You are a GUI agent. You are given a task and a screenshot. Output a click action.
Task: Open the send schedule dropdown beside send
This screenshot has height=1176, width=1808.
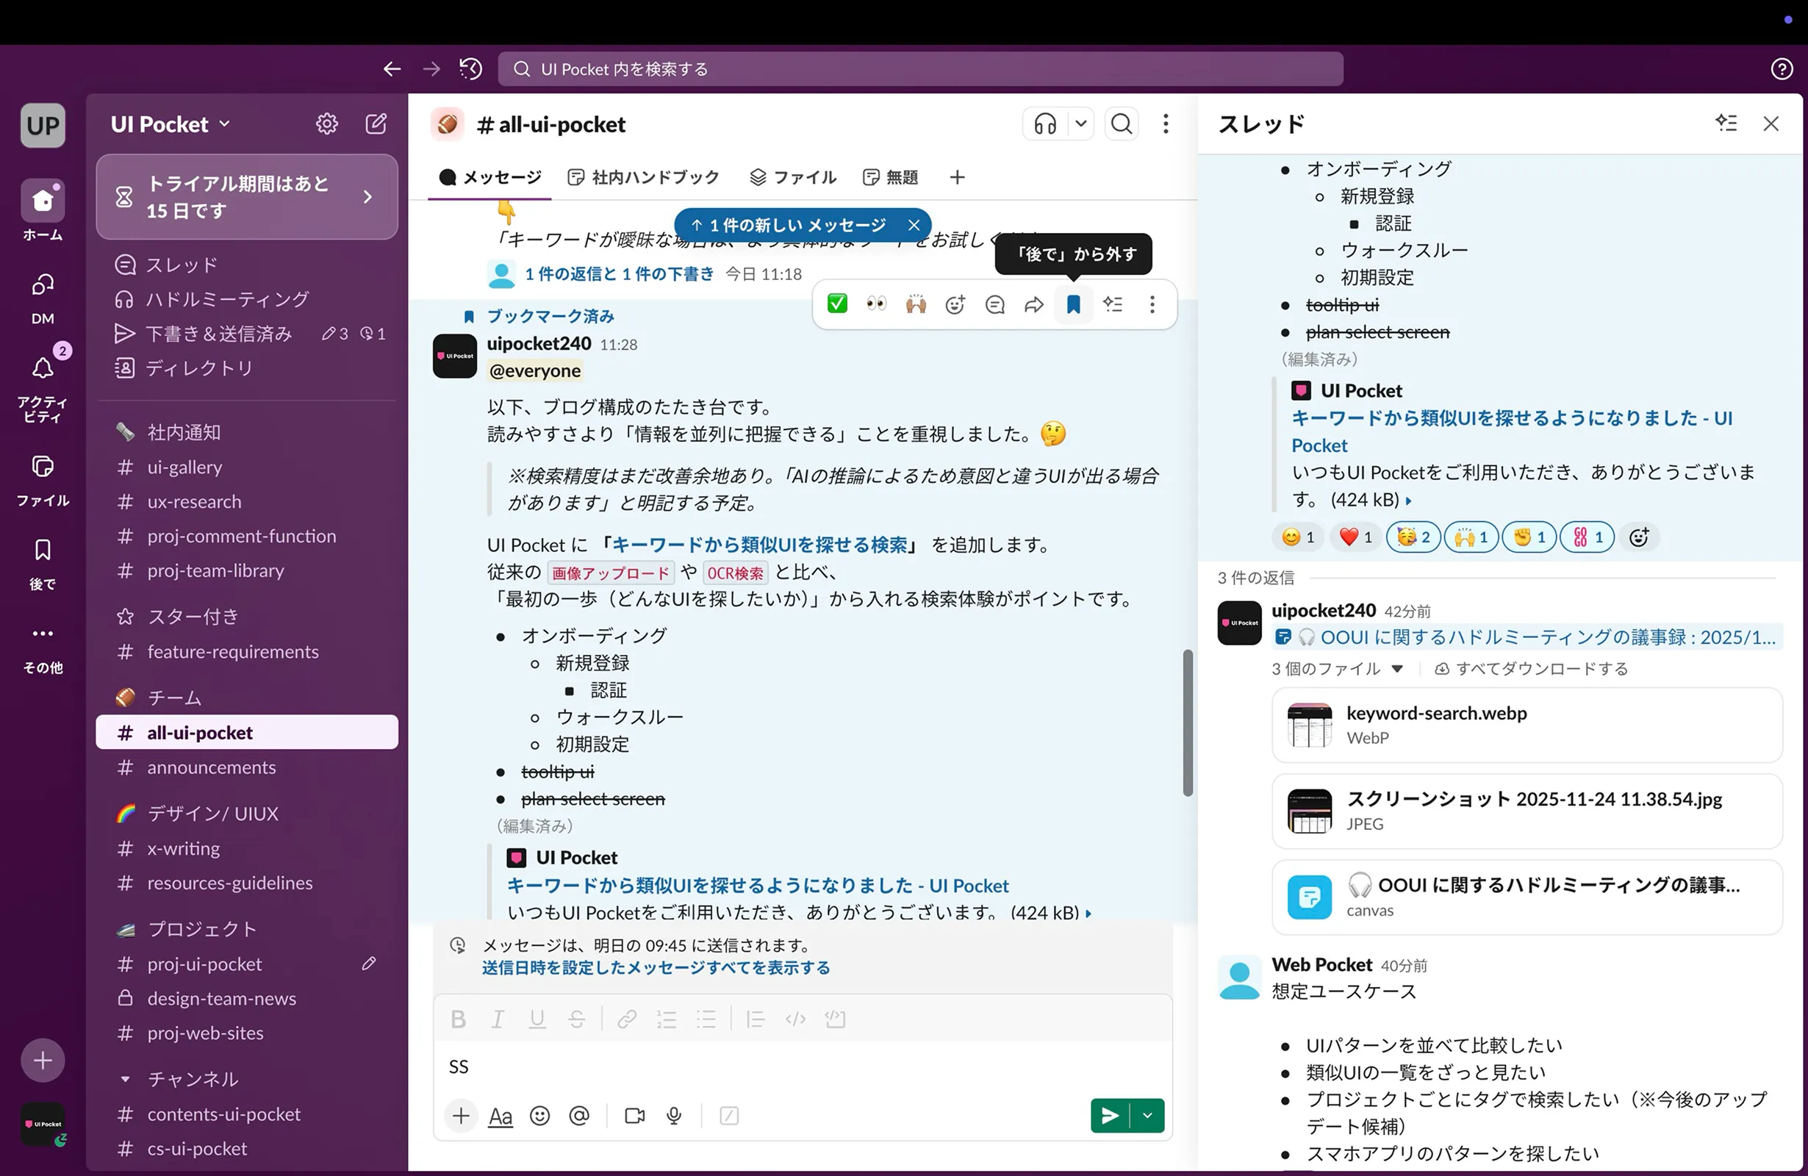[x=1148, y=1116]
